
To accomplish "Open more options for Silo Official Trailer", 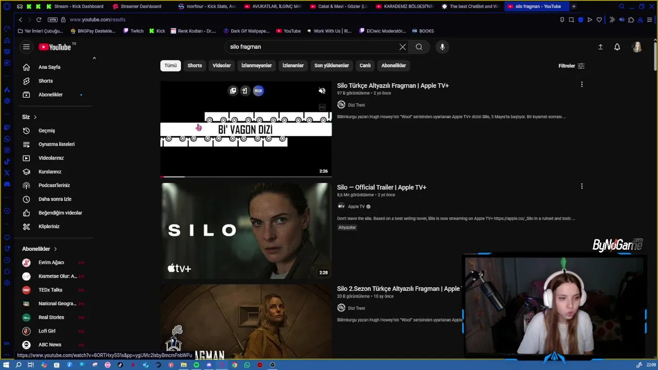I will (582, 186).
